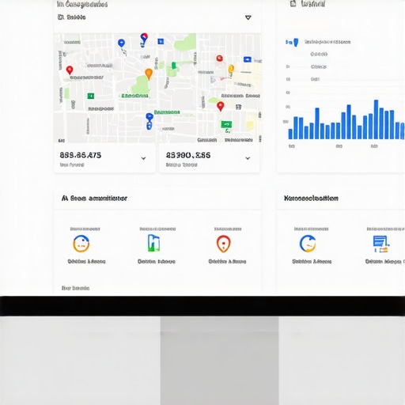The image size is (405, 405).
Task: Select the small blue square marker at map top
Action: tap(161, 41)
